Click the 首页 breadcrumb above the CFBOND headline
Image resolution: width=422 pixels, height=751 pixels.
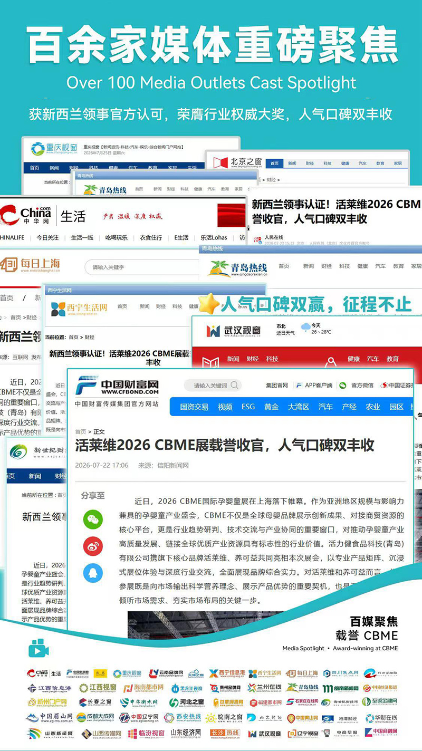[81, 431]
